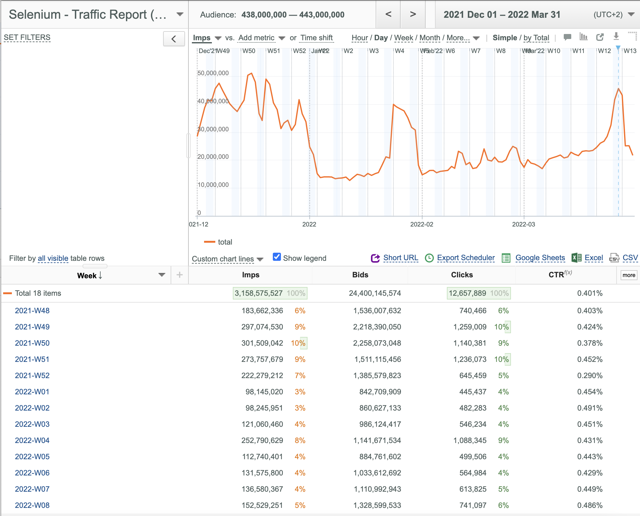Open the Imps metric dropdown arrow

(218, 38)
